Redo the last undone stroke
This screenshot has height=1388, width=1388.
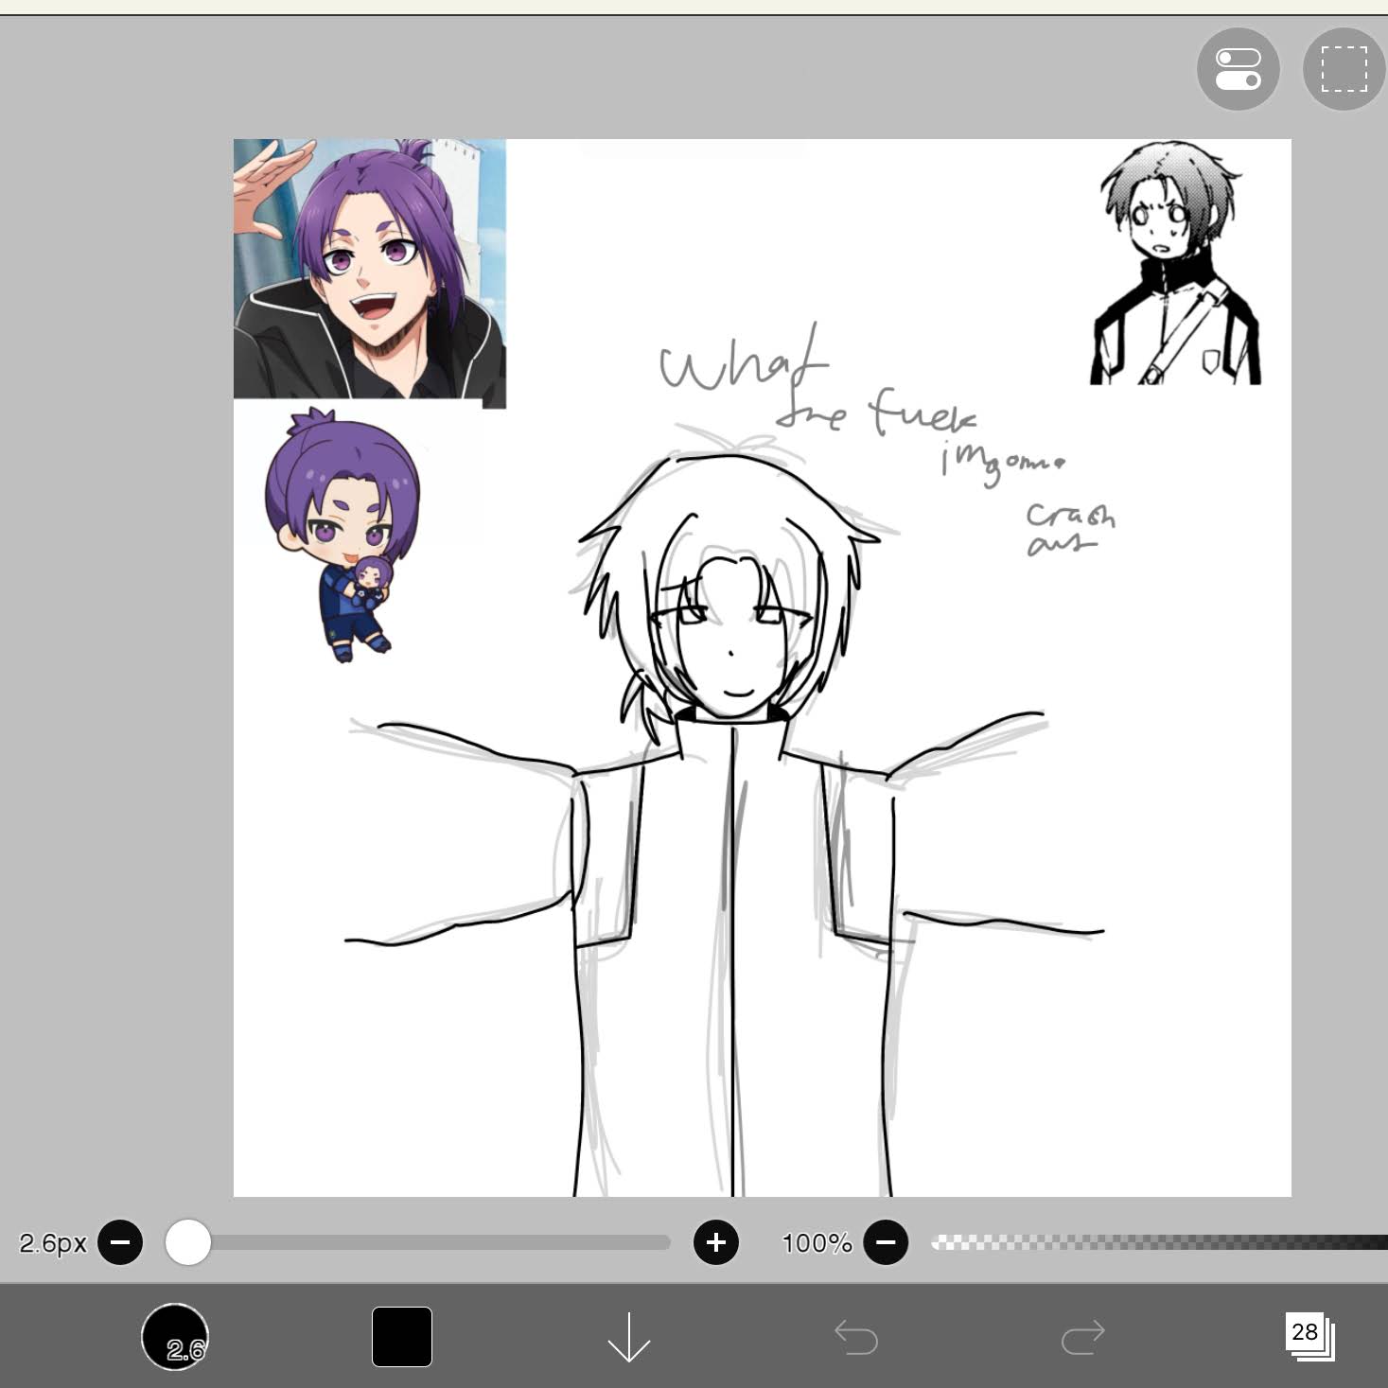(x=1083, y=1336)
